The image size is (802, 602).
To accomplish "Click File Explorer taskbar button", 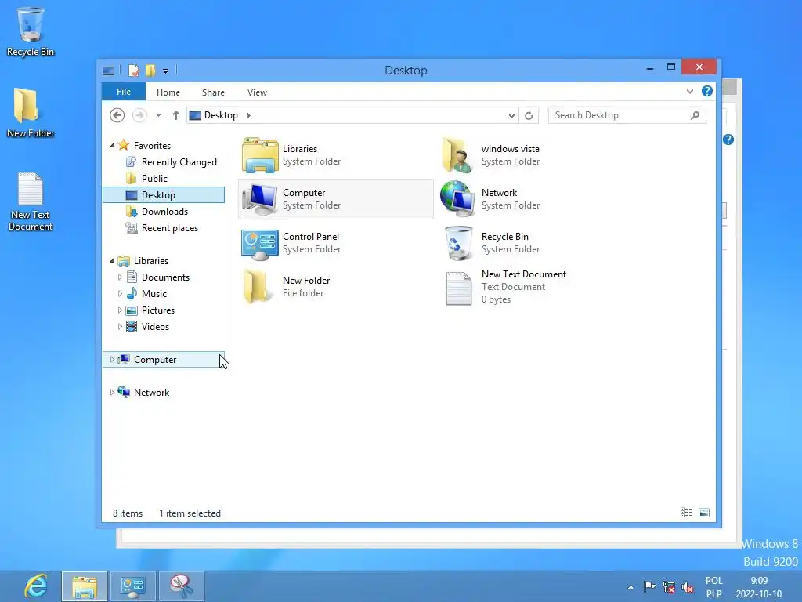I will (x=85, y=586).
